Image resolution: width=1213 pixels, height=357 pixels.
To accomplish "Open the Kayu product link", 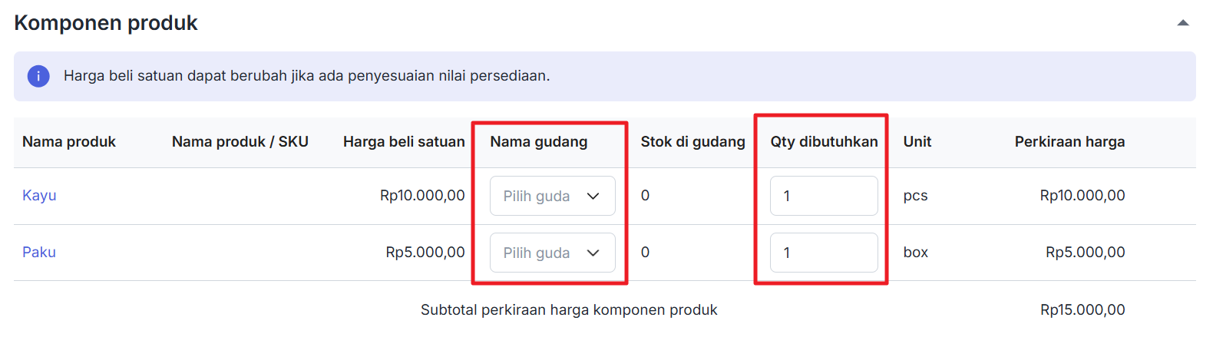I will tap(39, 195).
